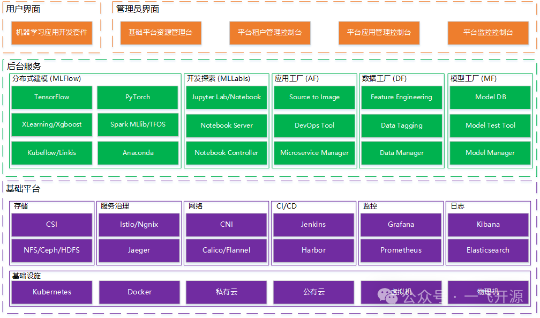Click the CI/CD group label

[286, 206]
